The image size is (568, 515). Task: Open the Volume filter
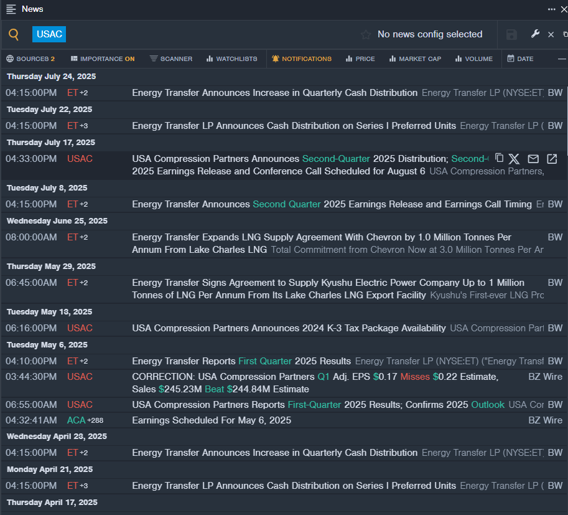(474, 59)
